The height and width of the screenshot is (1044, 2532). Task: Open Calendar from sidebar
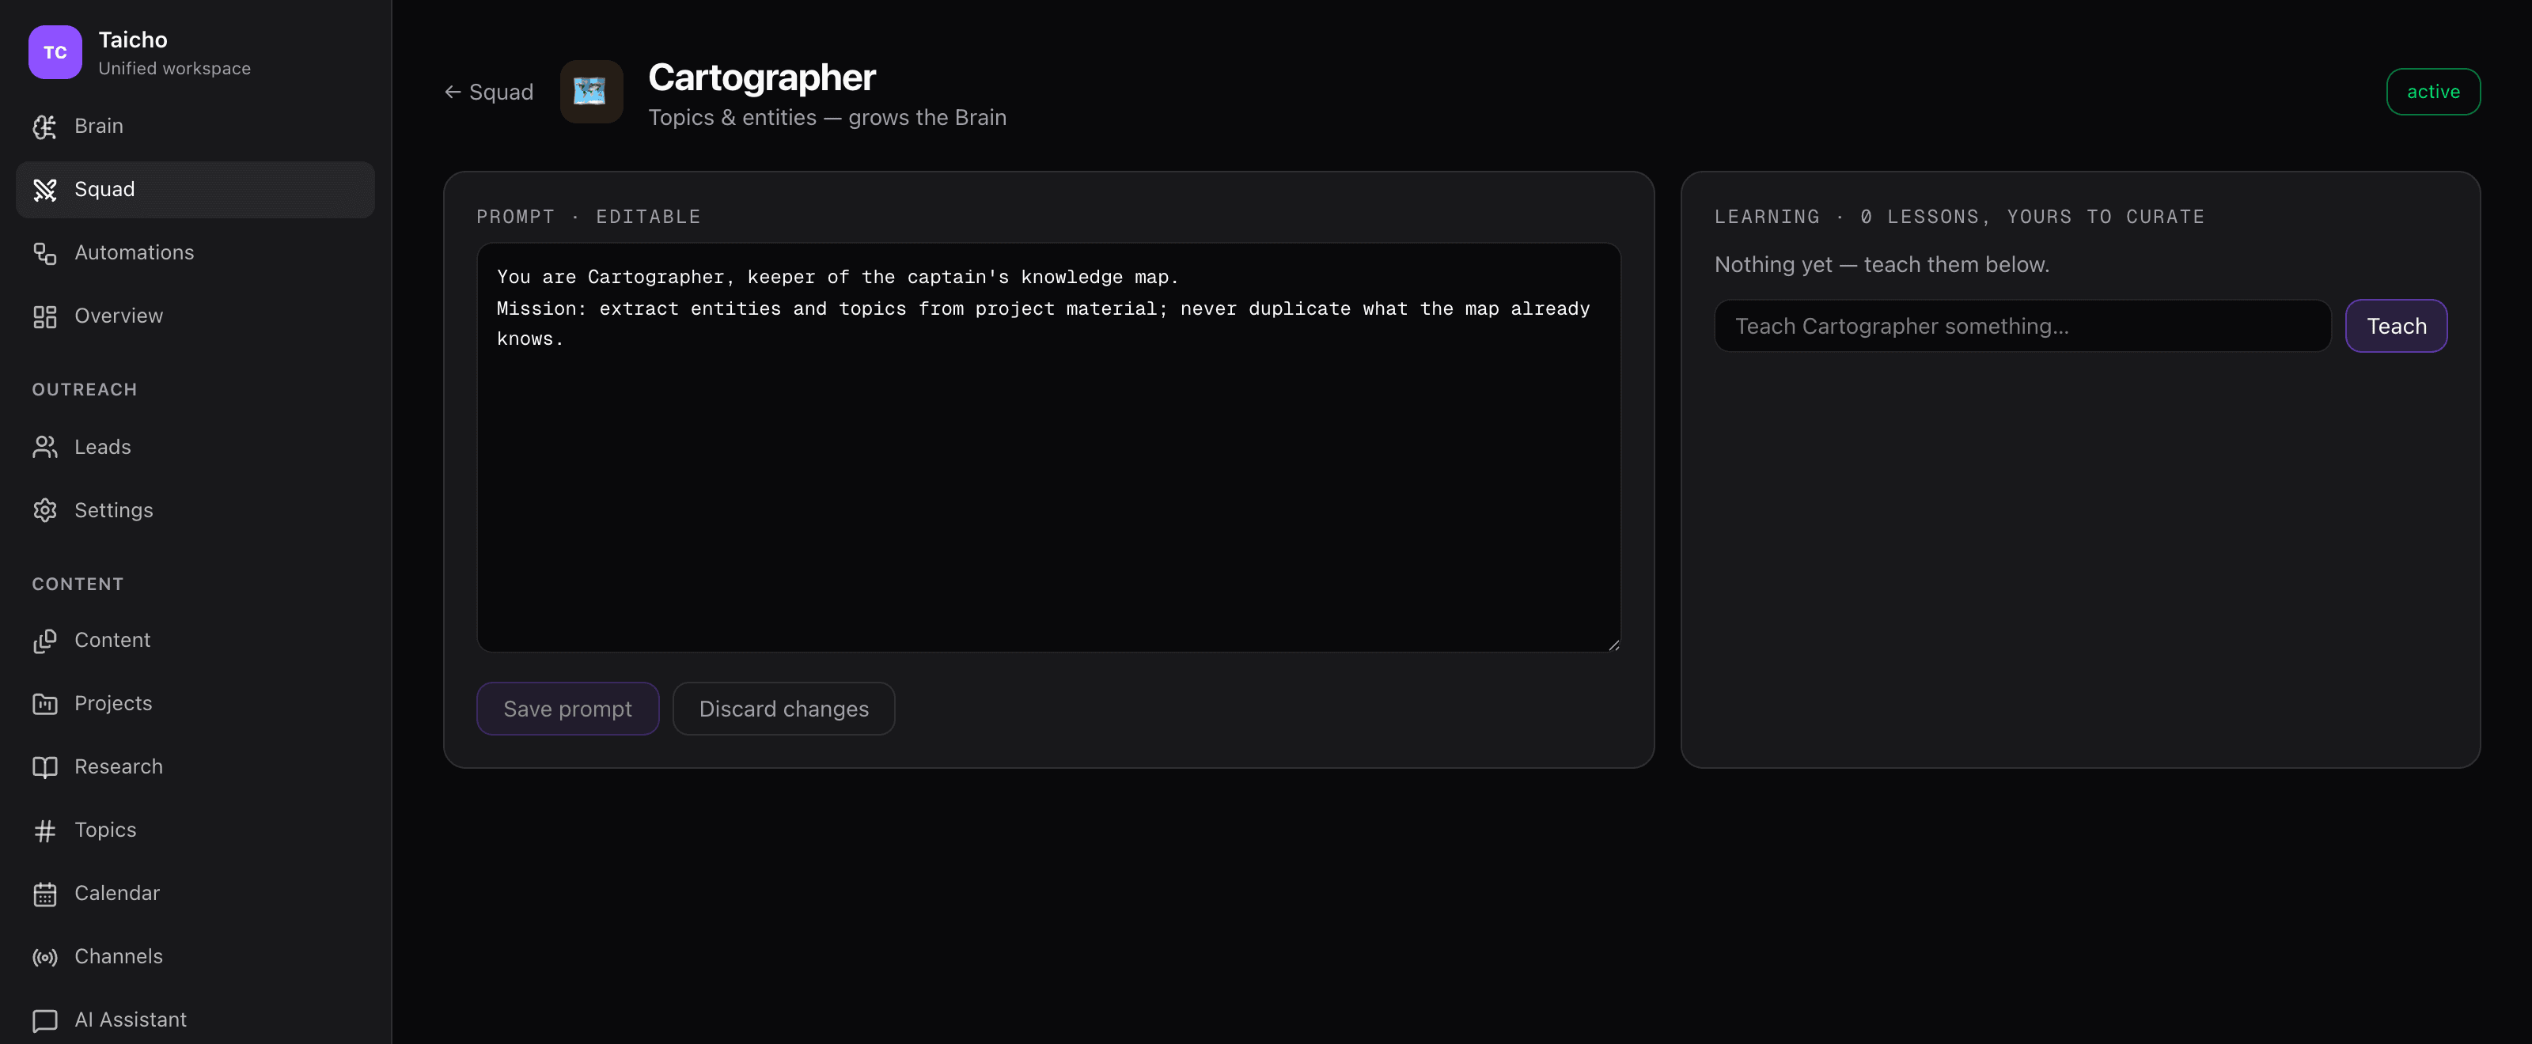point(195,894)
